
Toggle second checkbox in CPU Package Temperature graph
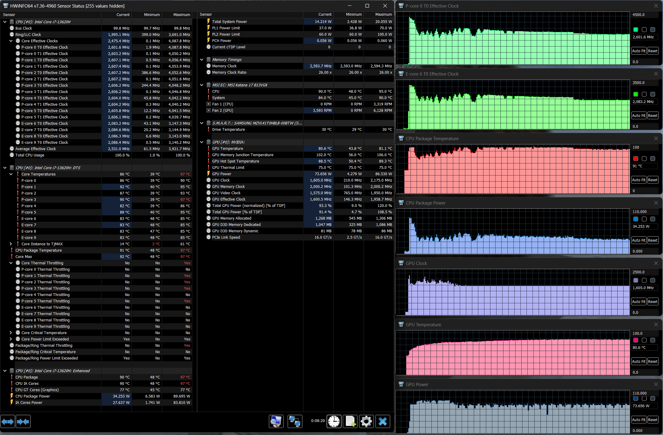coord(644,159)
